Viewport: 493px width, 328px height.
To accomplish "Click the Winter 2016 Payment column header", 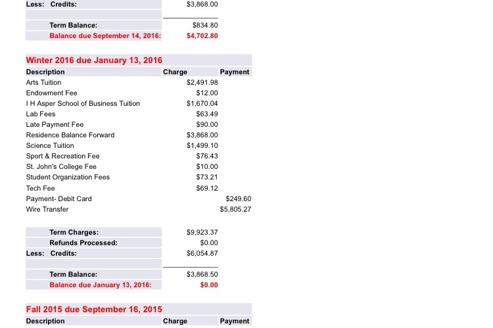I will 235,72.
